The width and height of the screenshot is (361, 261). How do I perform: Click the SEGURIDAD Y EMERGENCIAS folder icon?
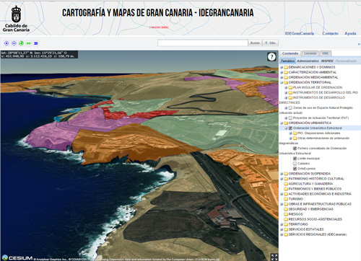pyautogui.click(x=286, y=209)
